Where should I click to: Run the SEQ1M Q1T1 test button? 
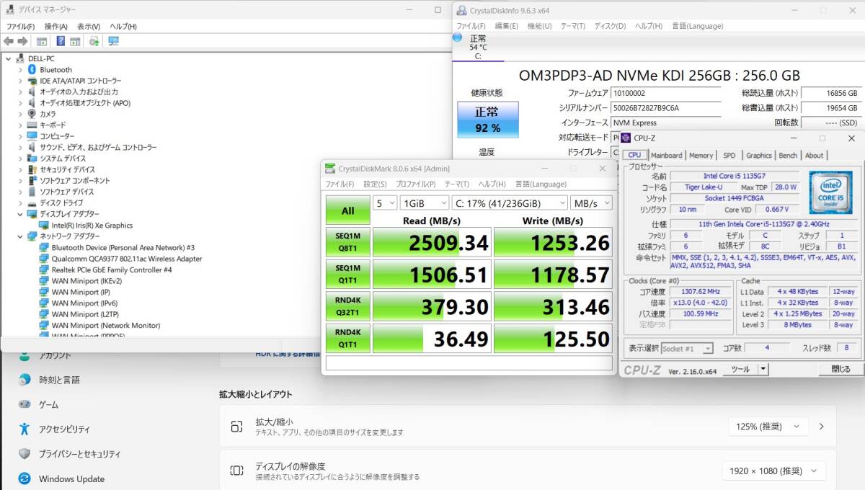(x=347, y=274)
